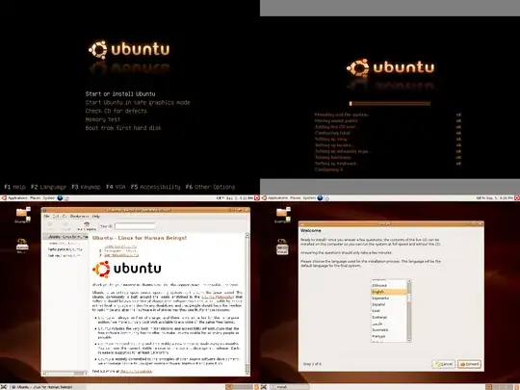Follow the Ubuntu Philosophy link in help text
This screenshot has height=390, width=520.
(x=218, y=297)
